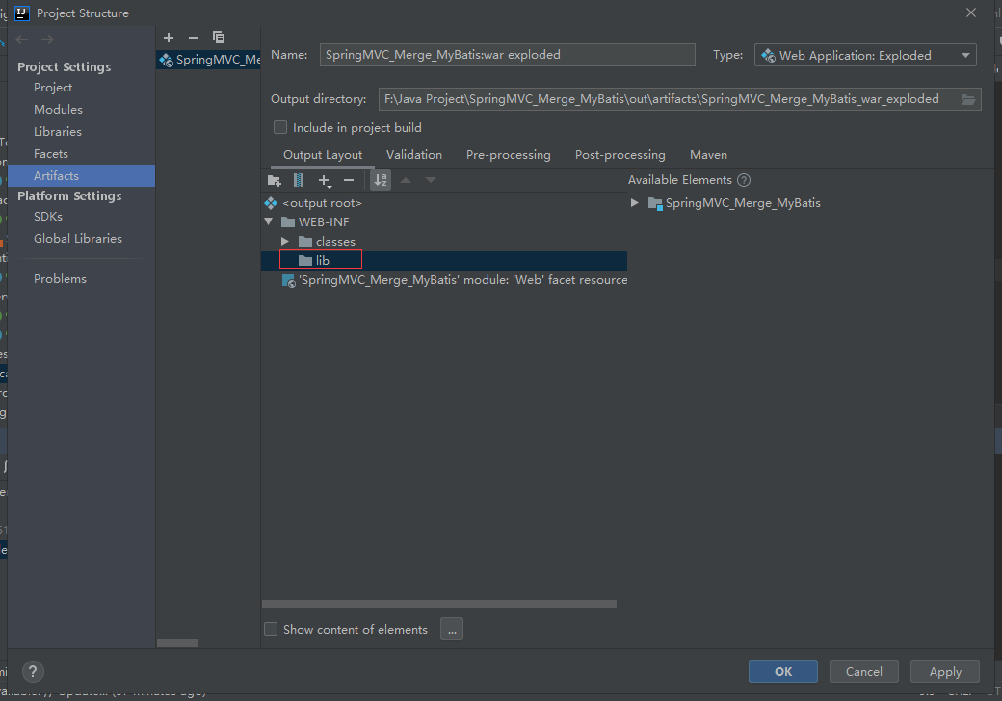Confirm with the OK button

782,672
